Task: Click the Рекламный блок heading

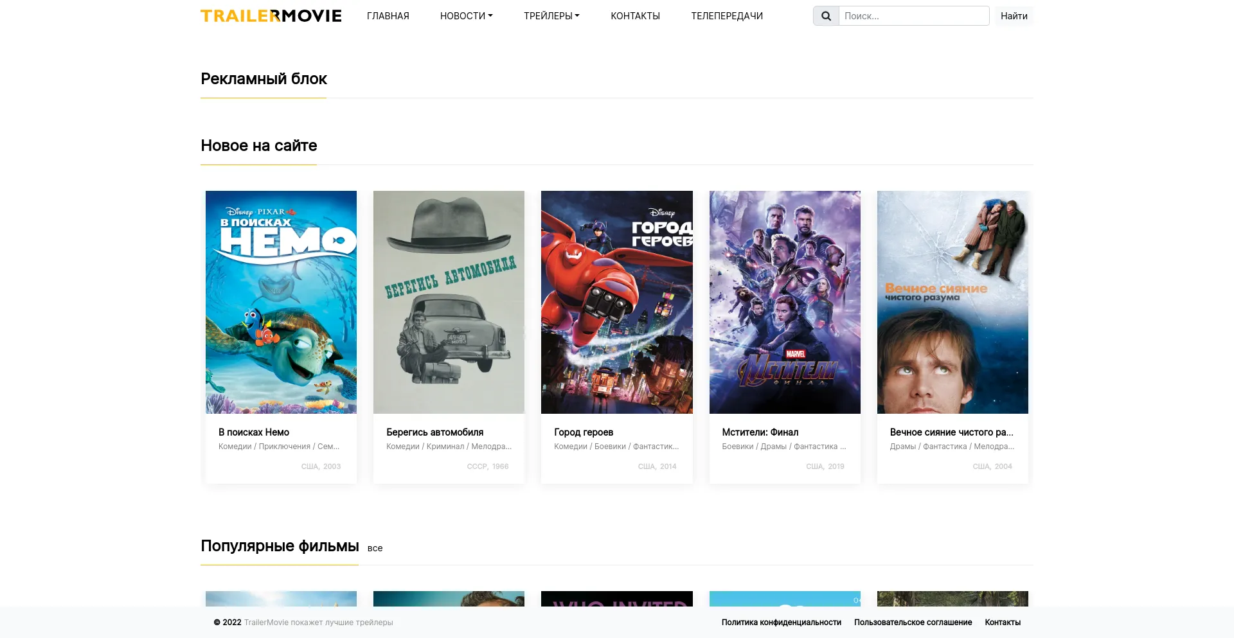Action: 264,79
